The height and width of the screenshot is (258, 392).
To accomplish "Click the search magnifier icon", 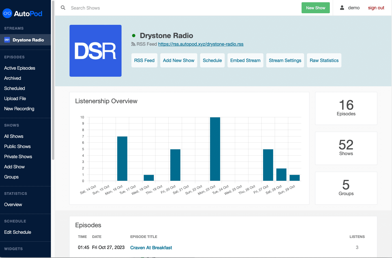I will click(63, 8).
